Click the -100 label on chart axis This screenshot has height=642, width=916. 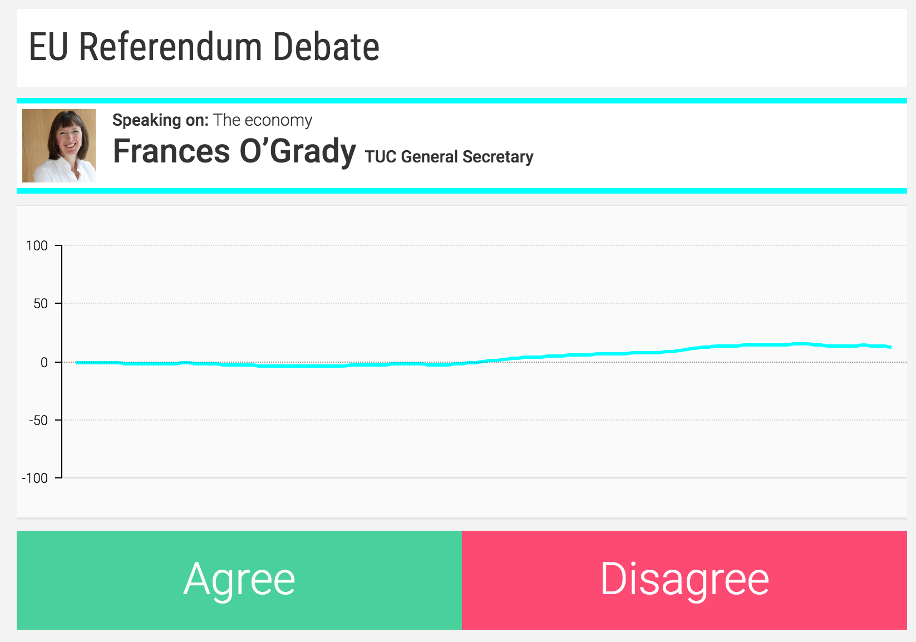[35, 478]
